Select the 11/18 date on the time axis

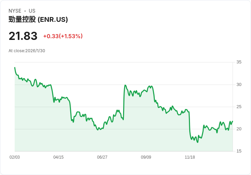(x=190, y=157)
